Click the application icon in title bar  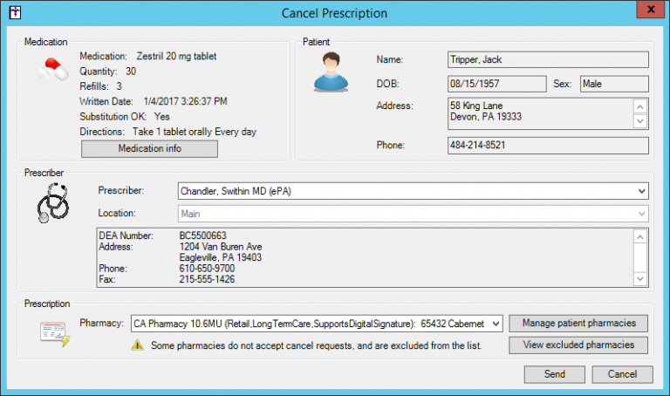coord(13,13)
